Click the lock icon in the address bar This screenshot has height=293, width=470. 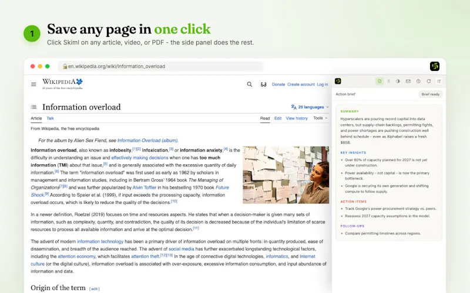pyautogui.click(x=65, y=66)
